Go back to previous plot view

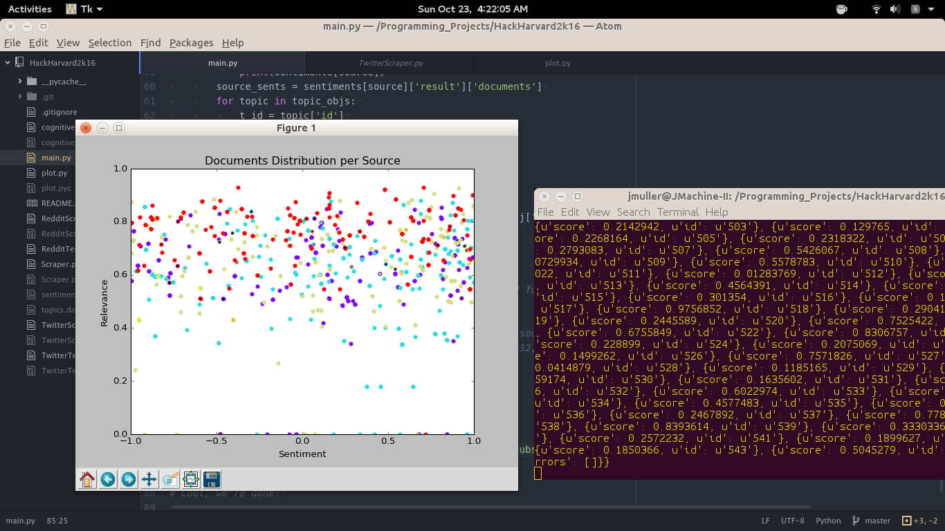108,479
